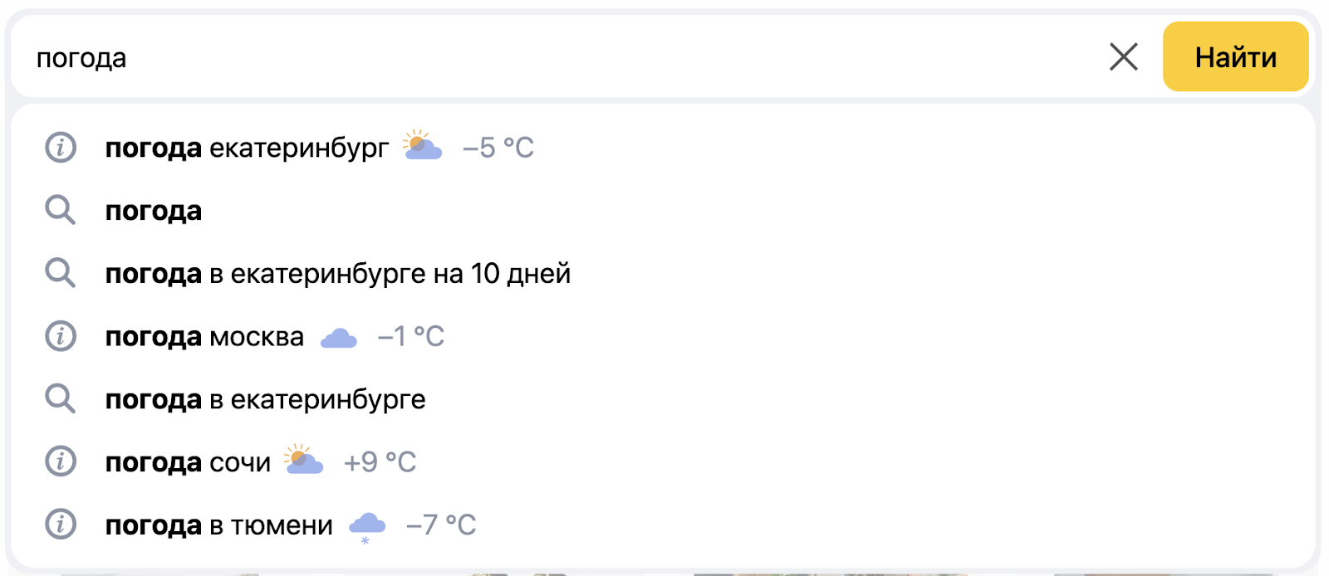Image resolution: width=1329 pixels, height=576 pixels.
Task: Click the cloud weather icon for Москва
Action: point(339,338)
